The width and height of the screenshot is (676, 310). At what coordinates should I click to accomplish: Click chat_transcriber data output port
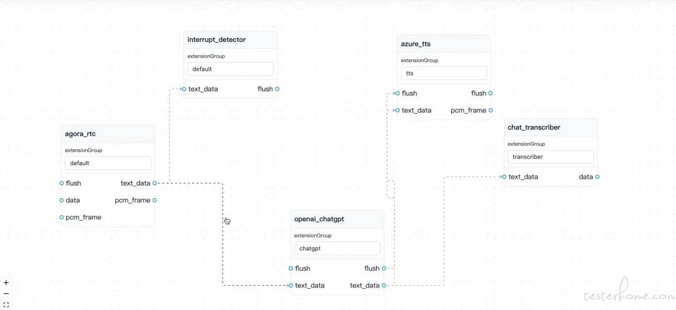pos(597,176)
